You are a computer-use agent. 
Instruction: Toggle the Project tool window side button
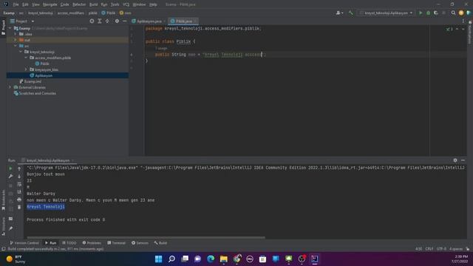[3, 27]
